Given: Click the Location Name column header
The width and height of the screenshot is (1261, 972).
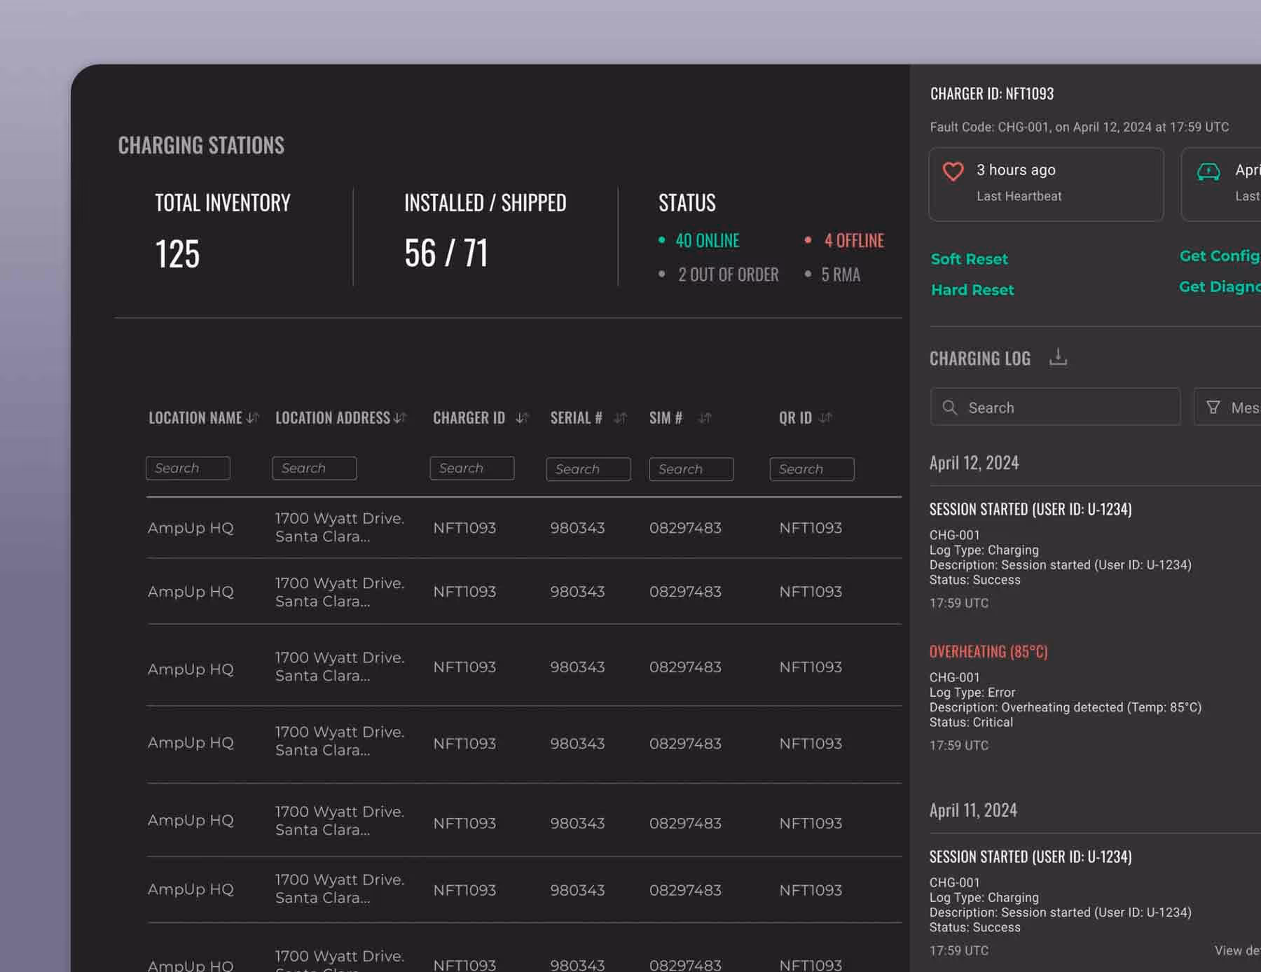Looking at the screenshot, I should 195,418.
